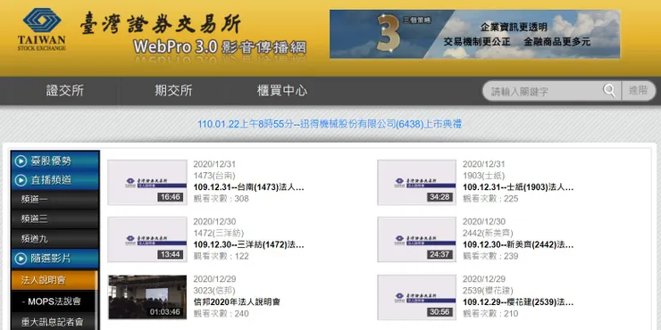Open 信邦 video thumbnail 01:03:46
The width and height of the screenshot is (661, 330).
point(147,297)
